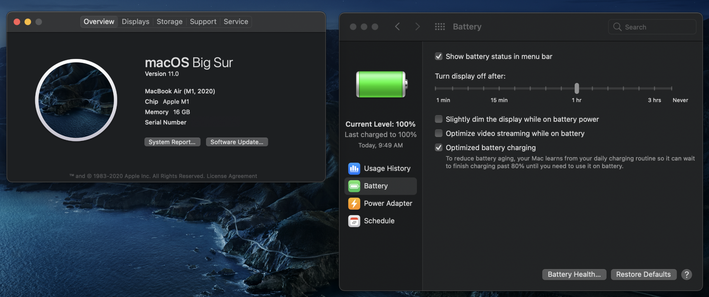Set display-off slider to Never
Viewport: 709px width, 297px height.
click(671, 88)
